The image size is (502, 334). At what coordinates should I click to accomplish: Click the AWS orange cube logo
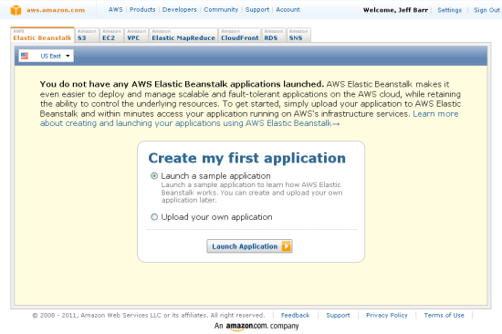tap(16, 10)
